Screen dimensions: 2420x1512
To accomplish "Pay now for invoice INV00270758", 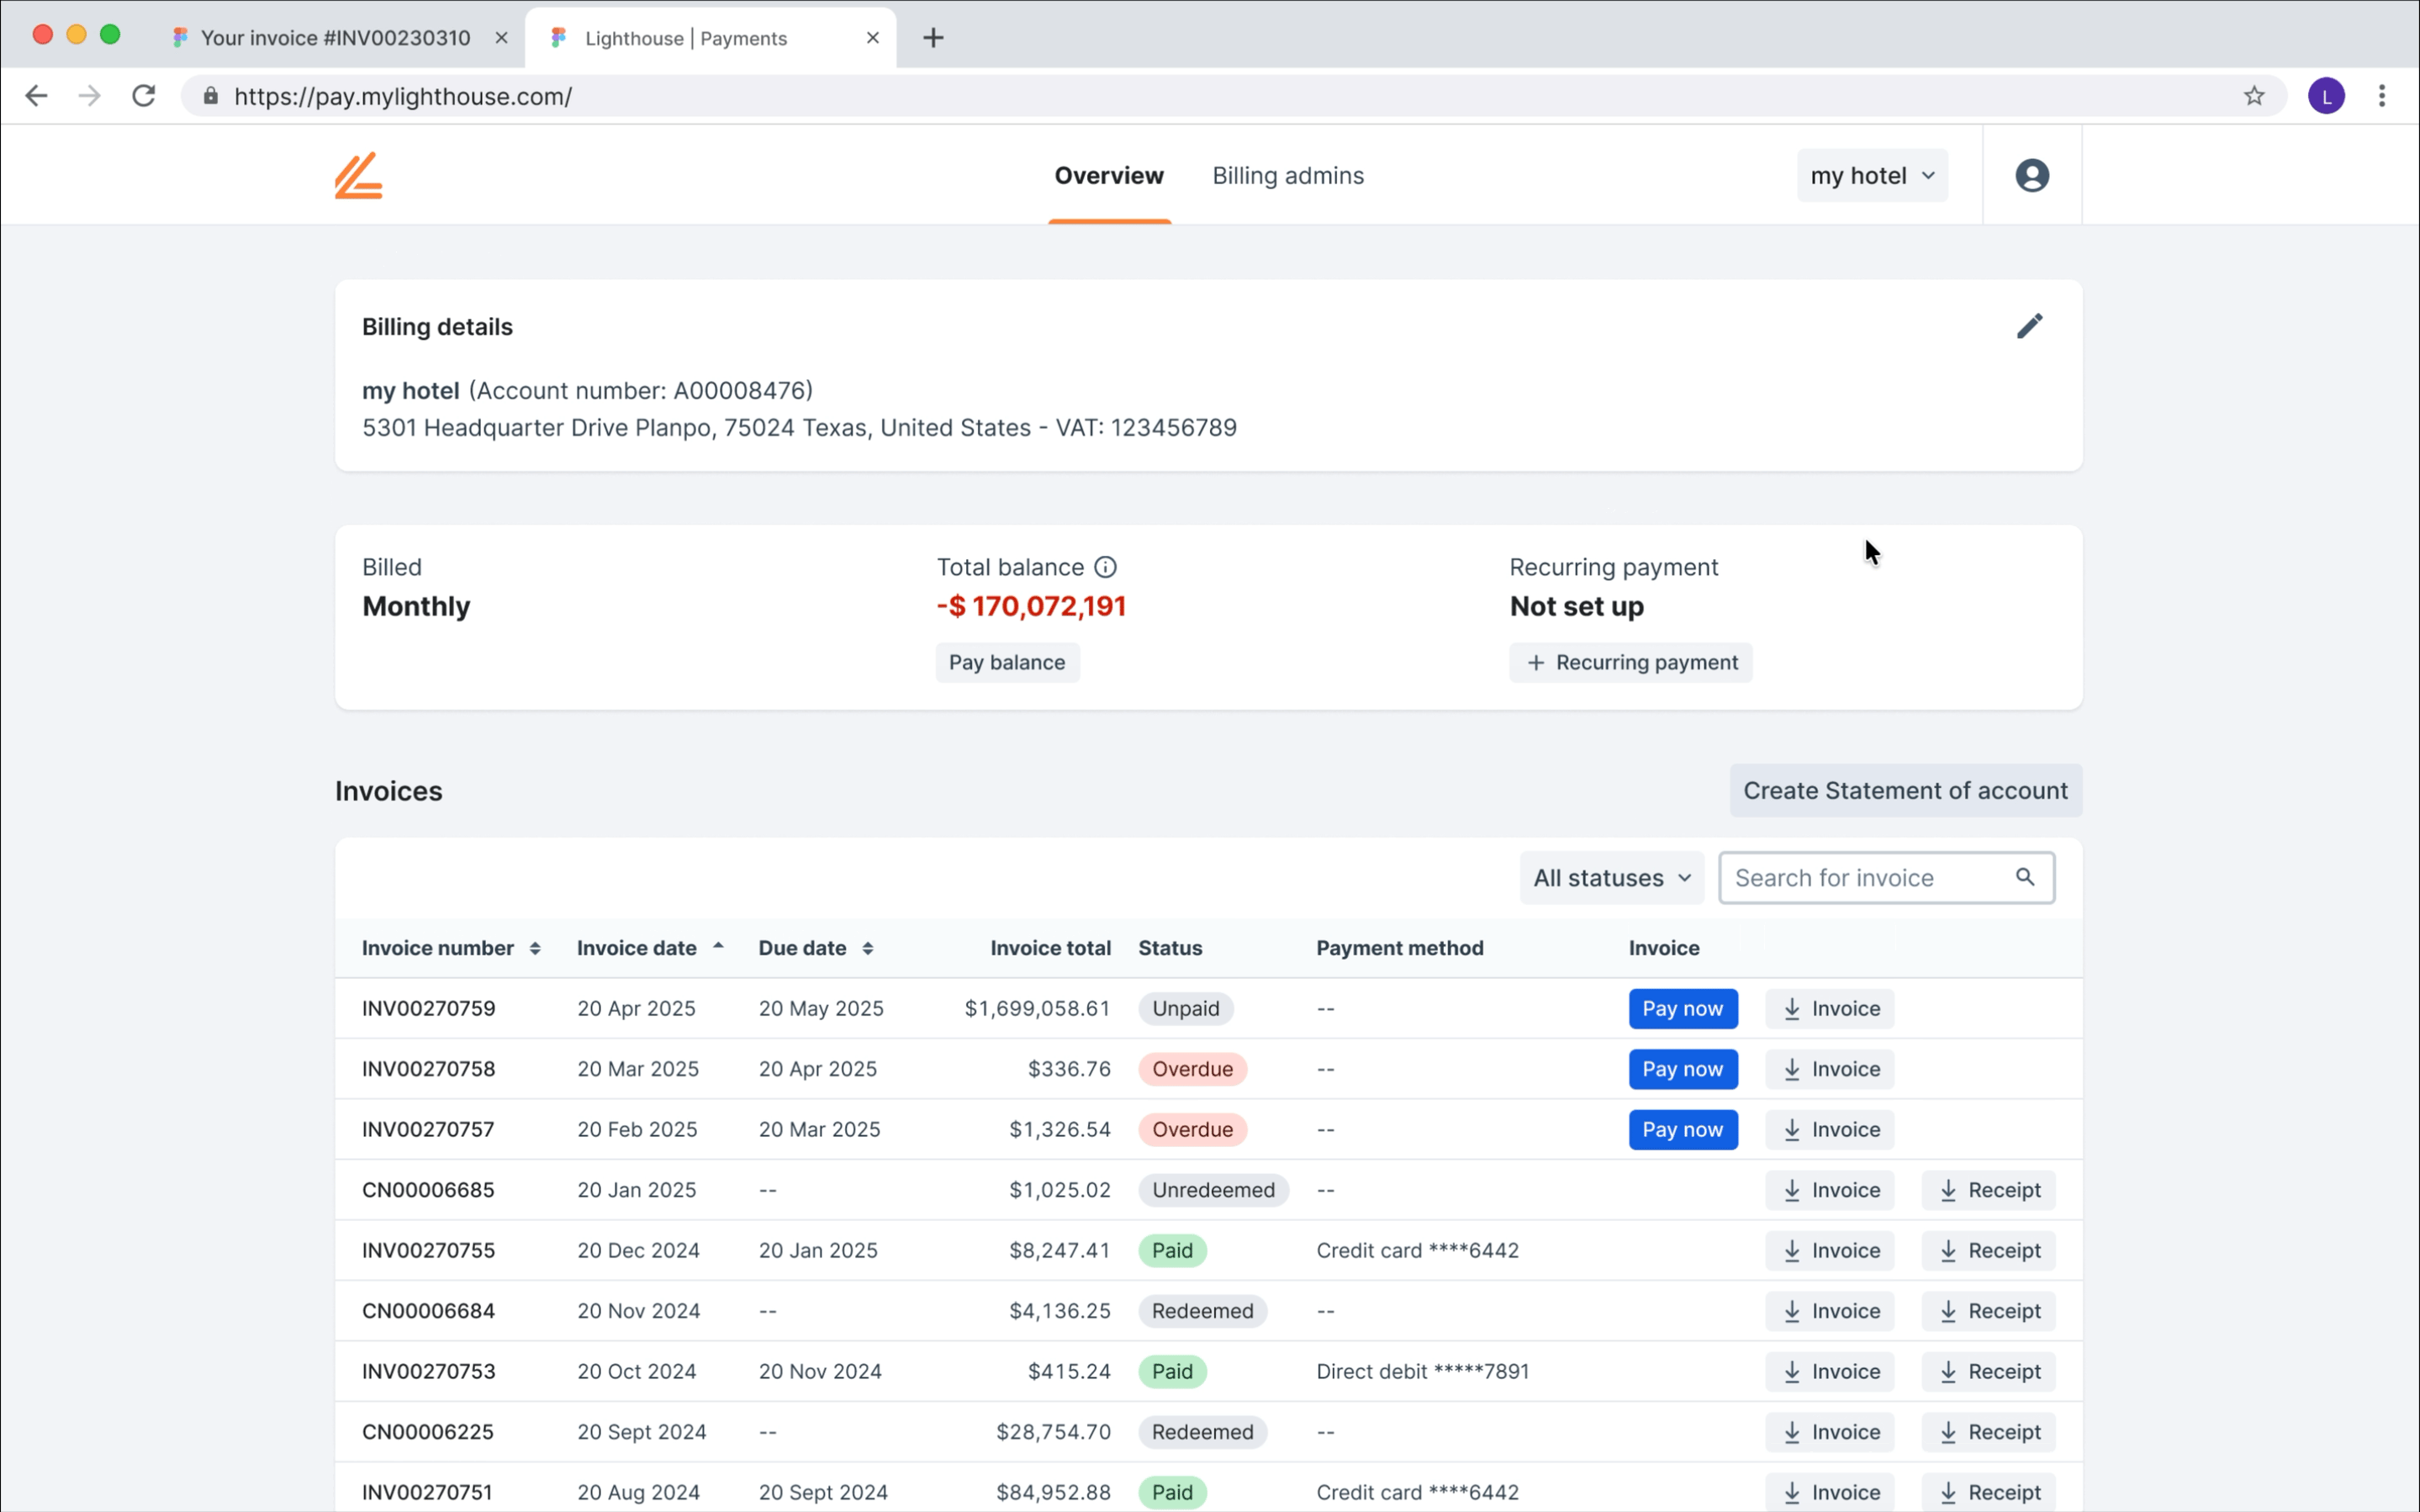I will (x=1683, y=1069).
